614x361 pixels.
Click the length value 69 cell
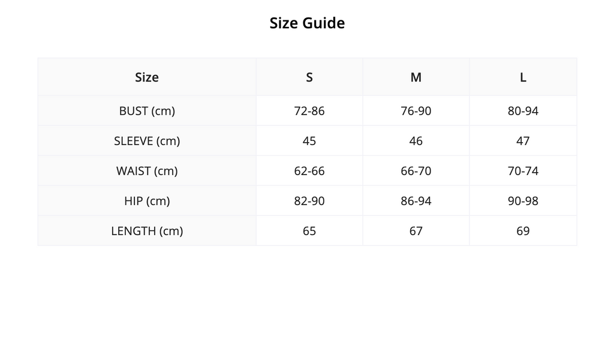[x=523, y=231]
